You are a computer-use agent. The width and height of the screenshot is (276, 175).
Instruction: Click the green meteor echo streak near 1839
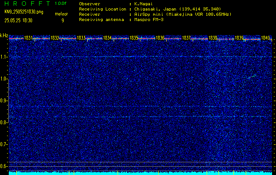(252, 77)
